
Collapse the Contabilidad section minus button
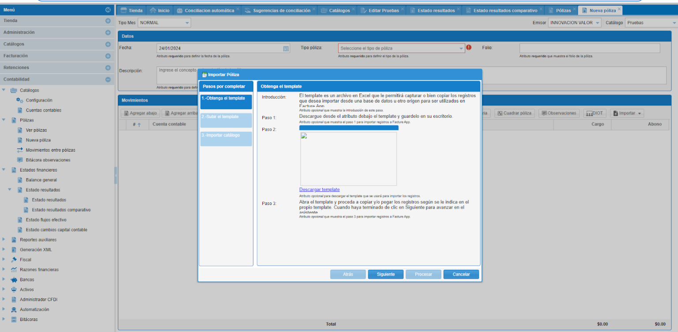pyautogui.click(x=108, y=79)
